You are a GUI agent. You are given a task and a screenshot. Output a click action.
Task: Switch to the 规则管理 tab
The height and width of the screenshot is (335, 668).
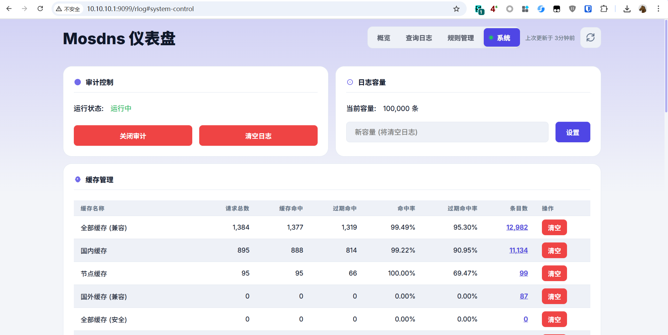[460, 38]
